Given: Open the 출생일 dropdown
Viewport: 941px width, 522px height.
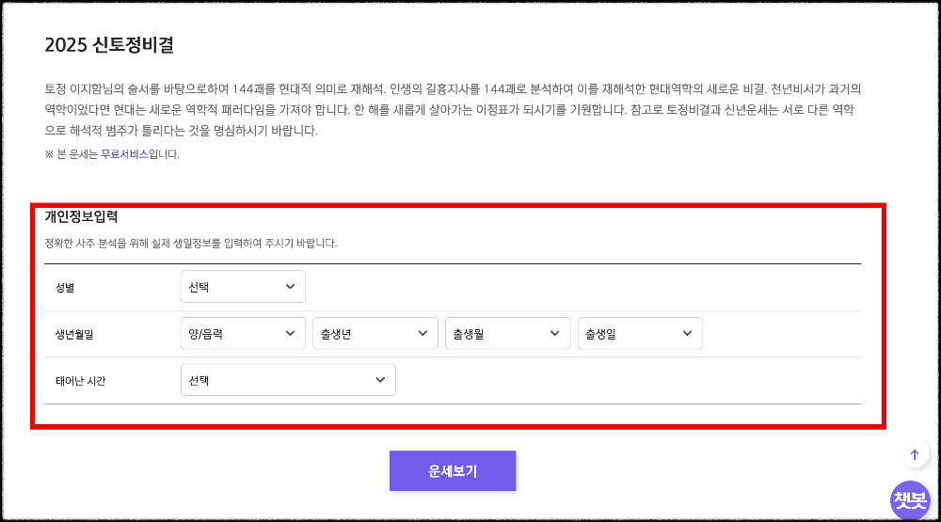Looking at the screenshot, I should (x=640, y=334).
